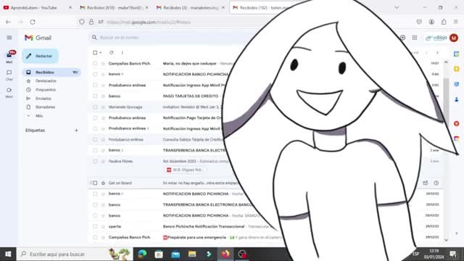Click the Gmail logo

(38, 38)
